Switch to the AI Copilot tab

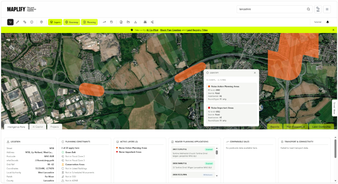tap(38, 127)
